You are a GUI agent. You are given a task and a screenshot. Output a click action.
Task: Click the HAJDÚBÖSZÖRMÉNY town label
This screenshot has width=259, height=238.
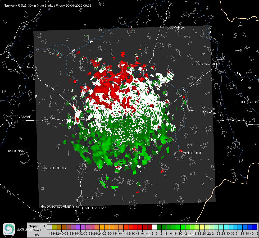click(x=57, y=207)
